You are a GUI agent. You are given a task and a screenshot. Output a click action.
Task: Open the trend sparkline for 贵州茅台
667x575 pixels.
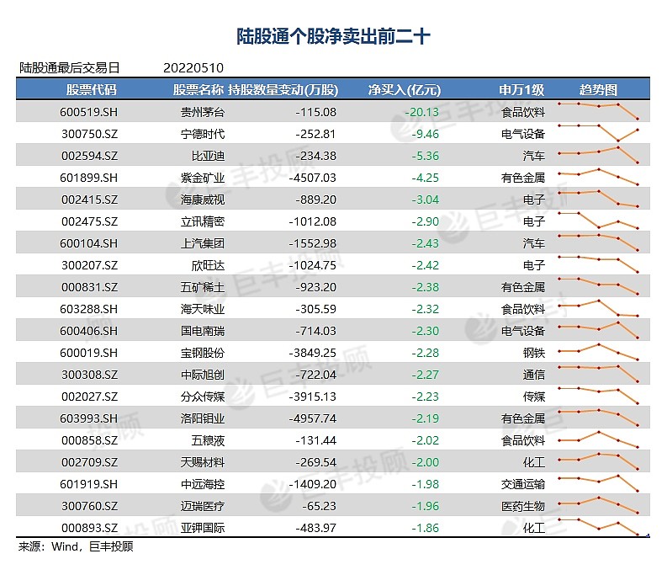(x=598, y=111)
